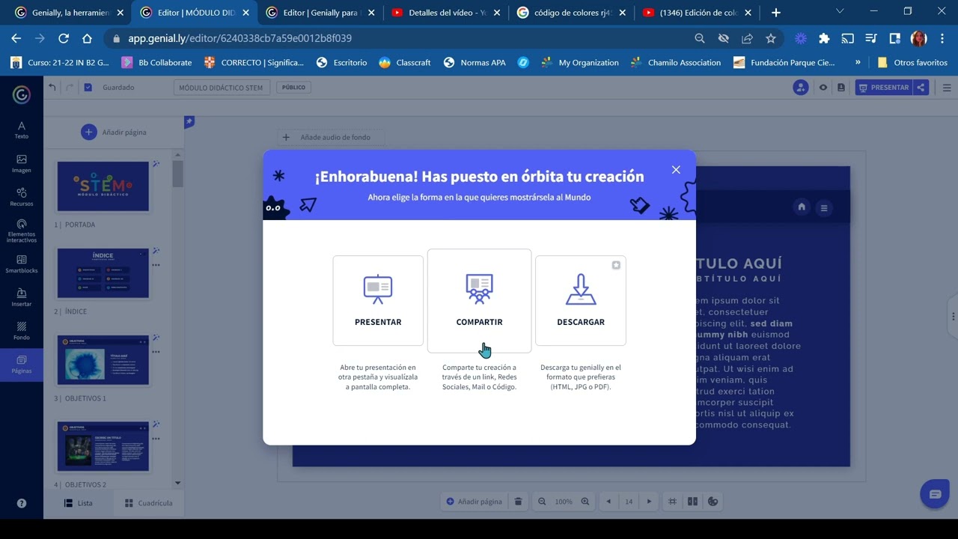Select the Páginas sidebar panel
This screenshot has height=539, width=958.
[x=22, y=365]
